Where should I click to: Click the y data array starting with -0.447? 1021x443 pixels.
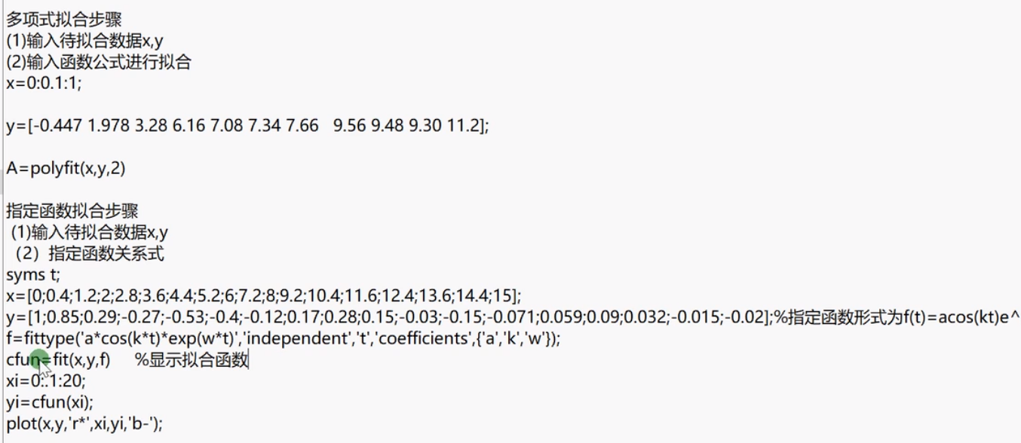(x=247, y=127)
